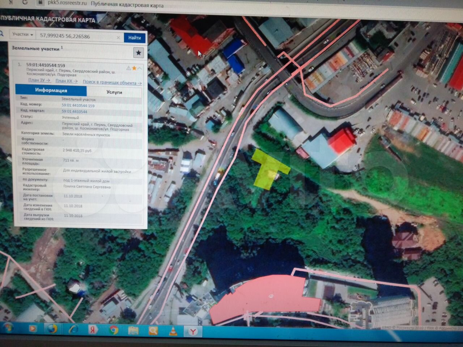Select the Информация tab
Viewport: 463px width, 347px height.
click(51, 90)
